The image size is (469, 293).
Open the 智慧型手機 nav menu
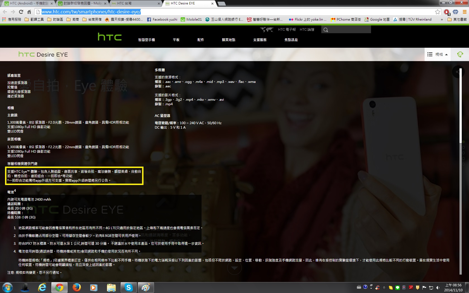(x=147, y=40)
